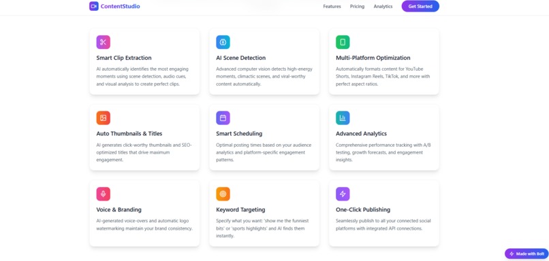Select the Smart Clip Extraction heading
Image resolution: width=549 pixels, height=261 pixels.
124,58
